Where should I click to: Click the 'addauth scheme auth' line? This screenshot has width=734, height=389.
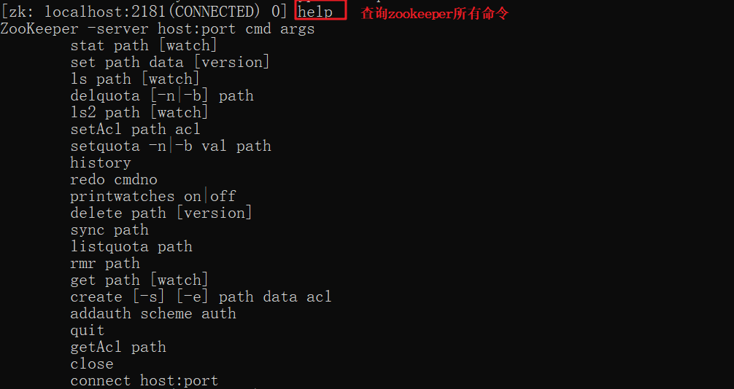(153, 314)
